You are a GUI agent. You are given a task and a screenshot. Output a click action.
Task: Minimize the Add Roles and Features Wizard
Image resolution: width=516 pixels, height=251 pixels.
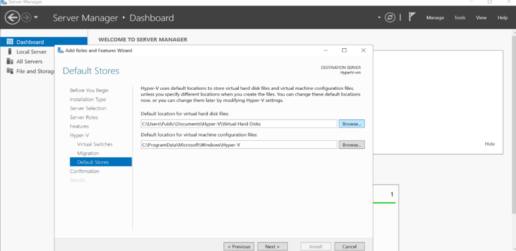(326, 50)
